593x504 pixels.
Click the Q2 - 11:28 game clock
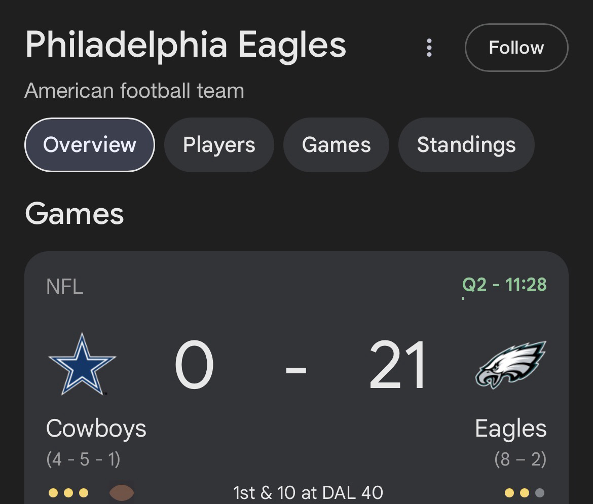504,285
